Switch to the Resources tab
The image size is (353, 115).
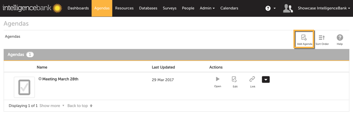(124, 8)
